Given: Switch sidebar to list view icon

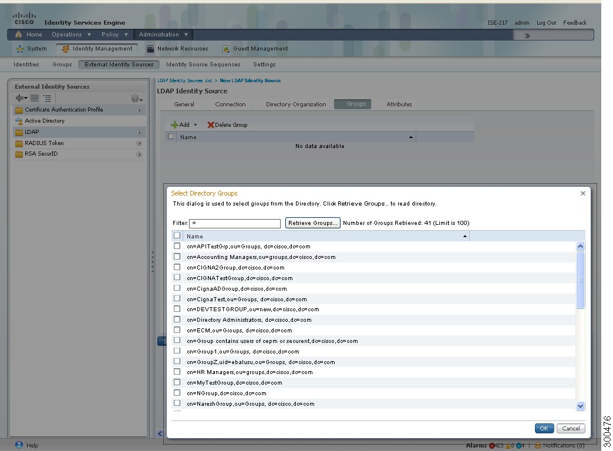Looking at the screenshot, I should pos(35,98).
